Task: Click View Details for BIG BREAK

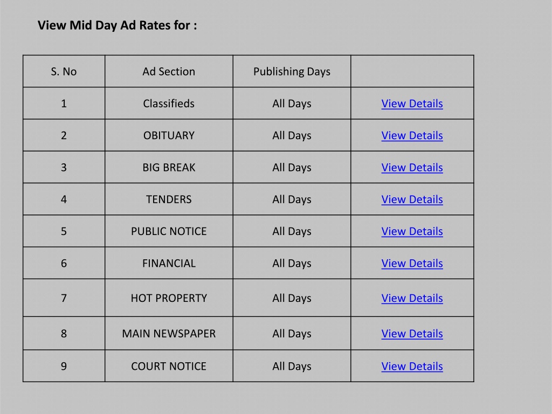Action: pyautogui.click(x=412, y=168)
